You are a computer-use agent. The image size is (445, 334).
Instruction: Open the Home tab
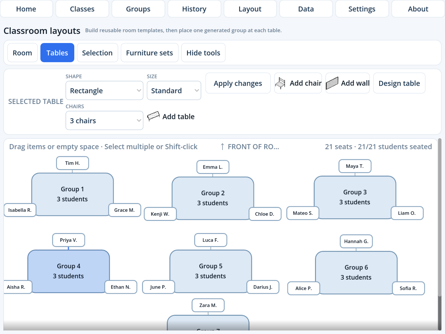pos(26,9)
